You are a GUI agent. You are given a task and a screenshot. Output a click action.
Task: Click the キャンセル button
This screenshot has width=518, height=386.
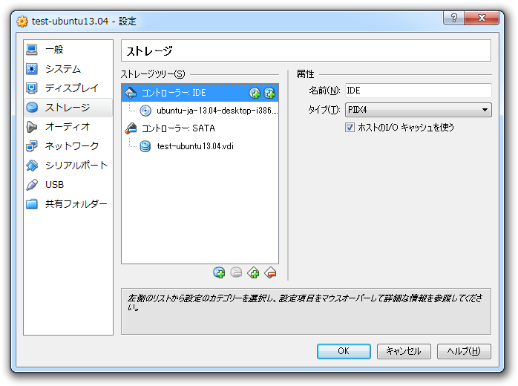[x=404, y=351]
